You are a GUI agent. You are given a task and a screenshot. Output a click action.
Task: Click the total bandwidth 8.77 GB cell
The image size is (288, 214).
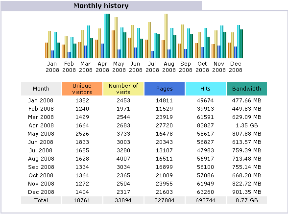point(247,200)
